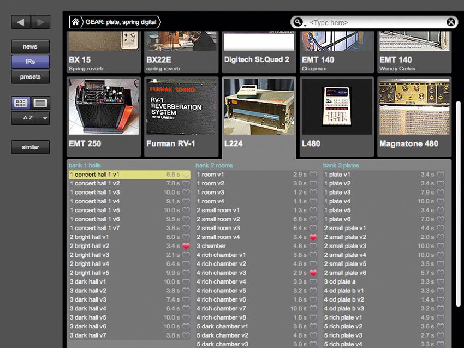
Task: Favorite '1 plate v1' heart
Action: [441, 175]
